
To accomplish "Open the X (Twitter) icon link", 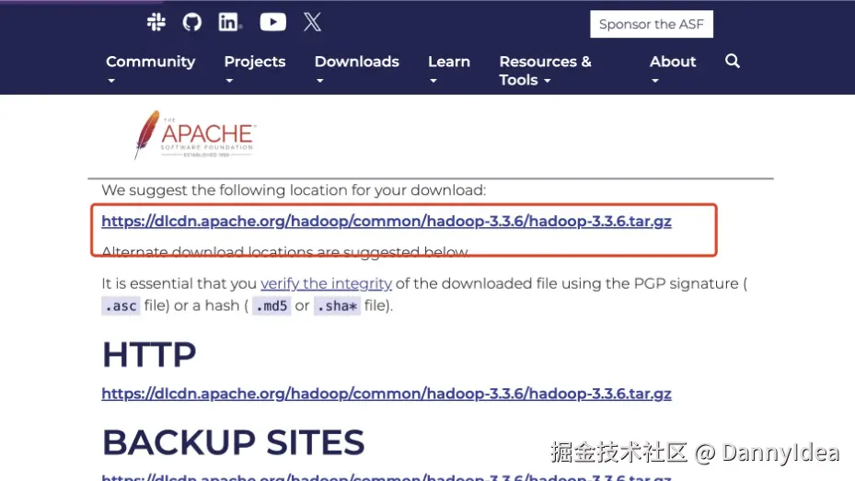I will (312, 22).
